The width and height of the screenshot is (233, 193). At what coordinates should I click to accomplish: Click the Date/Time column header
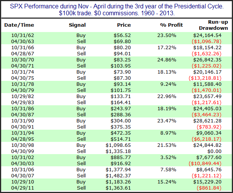[19, 25]
